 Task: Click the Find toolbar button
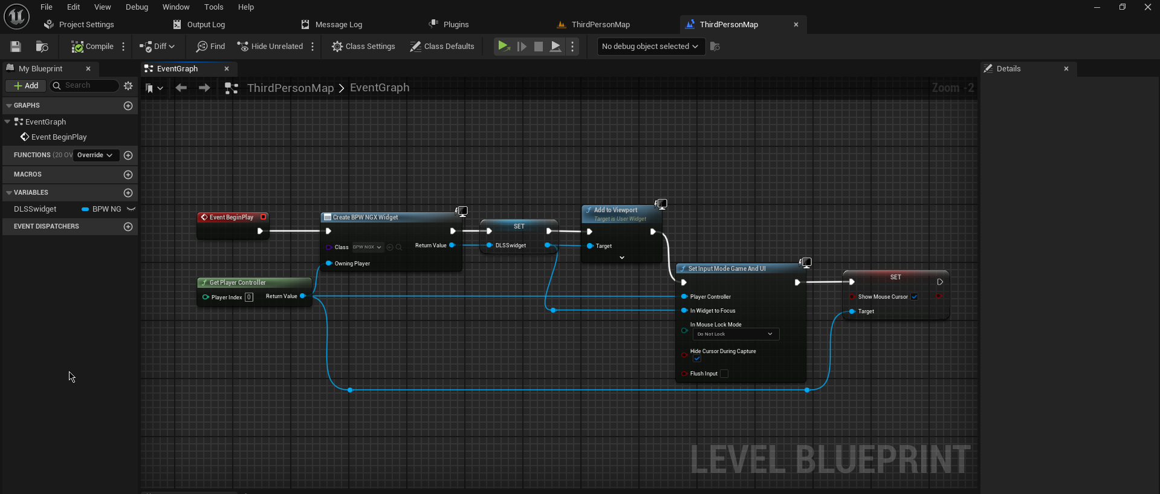[210, 47]
